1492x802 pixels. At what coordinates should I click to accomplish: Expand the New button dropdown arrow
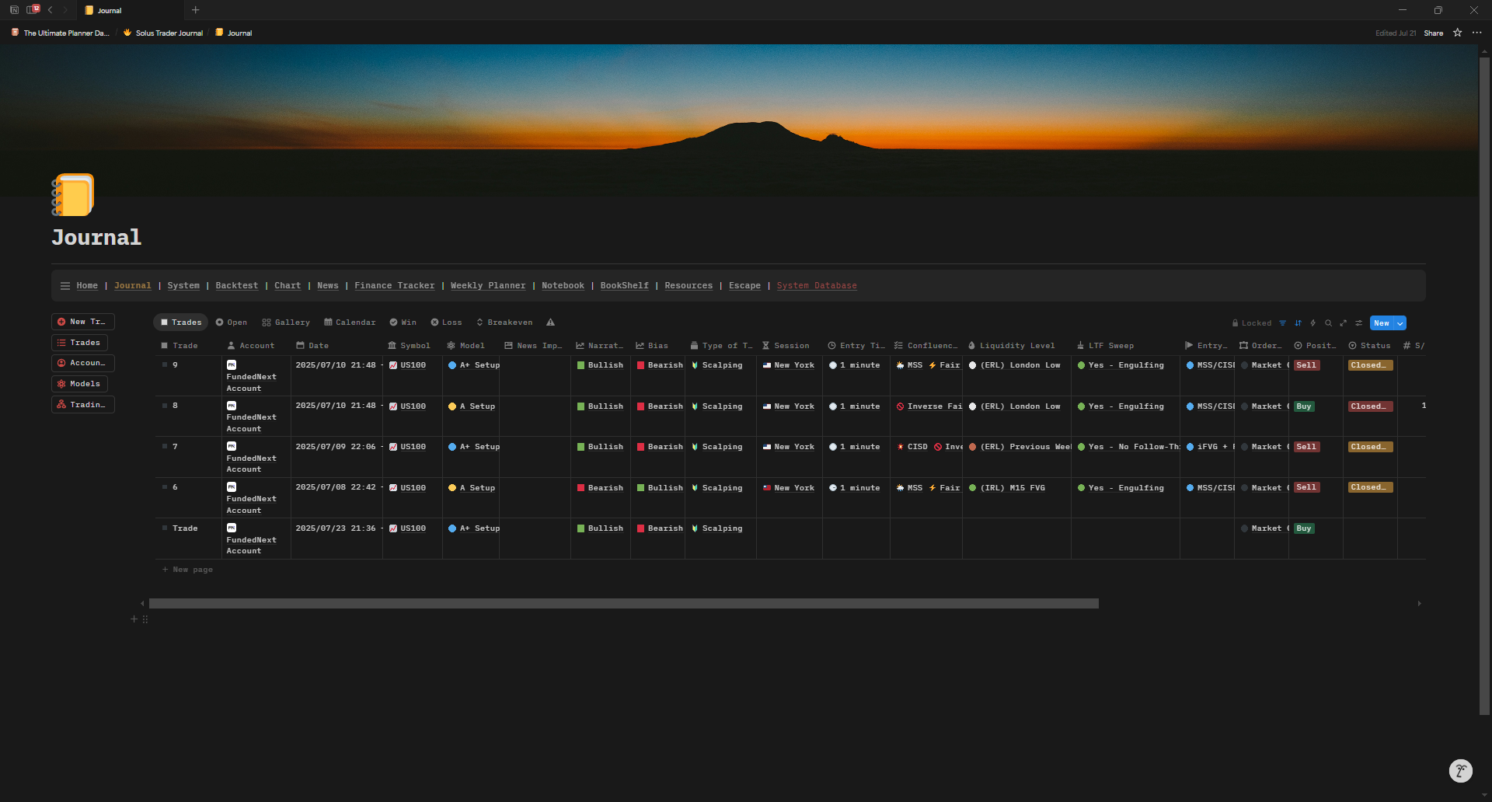[x=1400, y=323]
